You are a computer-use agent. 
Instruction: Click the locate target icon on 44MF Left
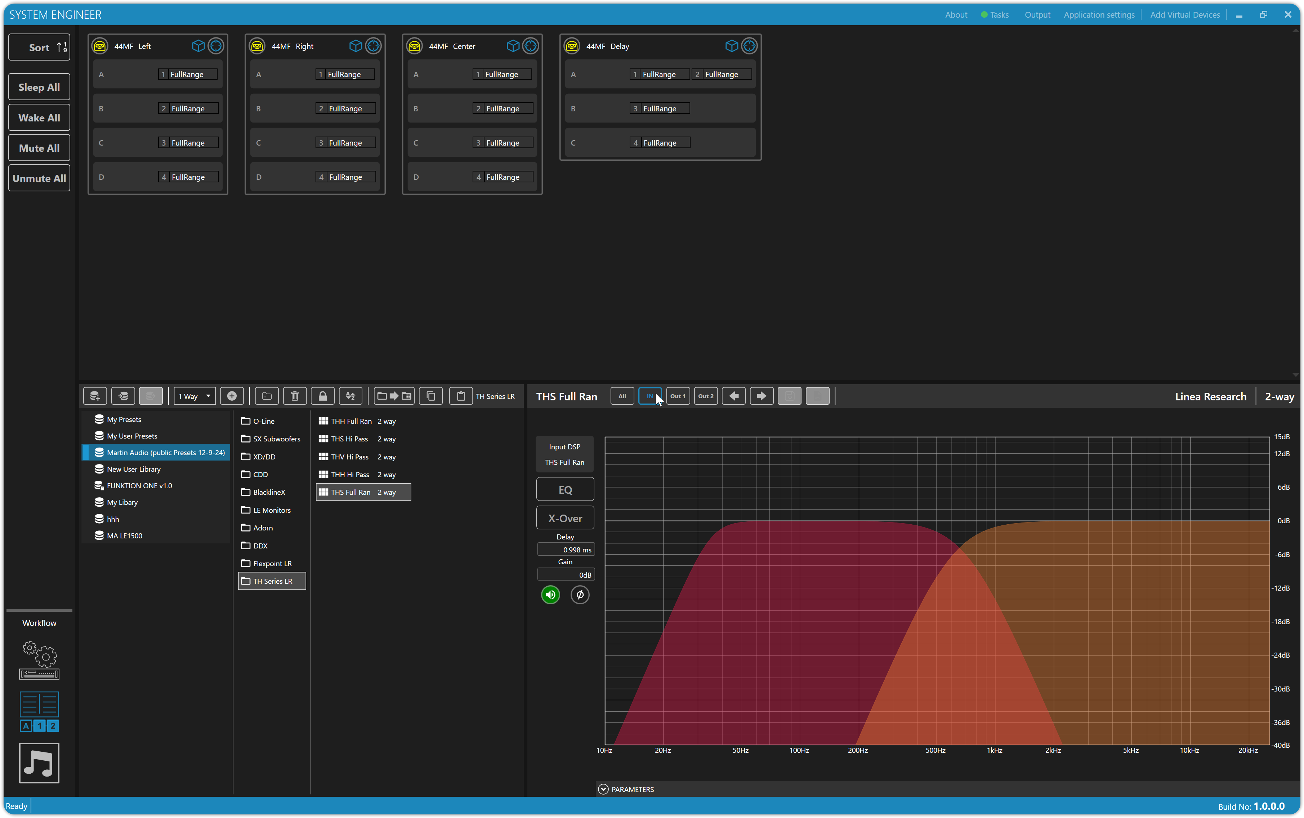(216, 46)
